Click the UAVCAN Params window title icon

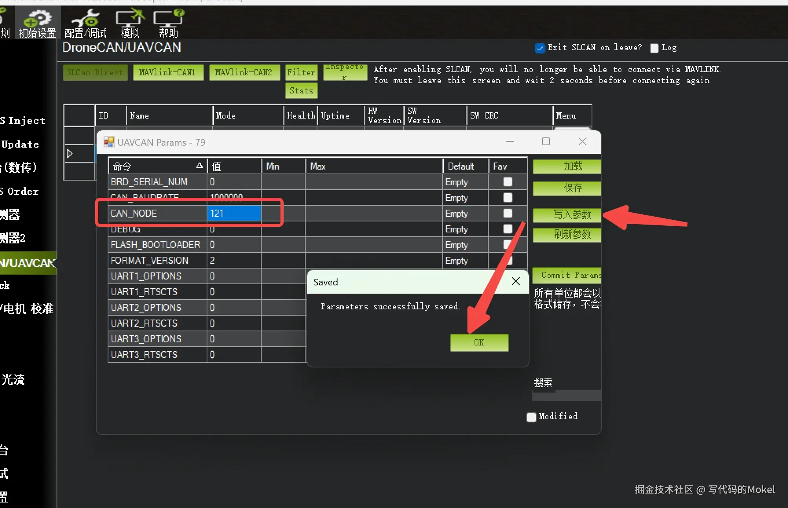109,142
